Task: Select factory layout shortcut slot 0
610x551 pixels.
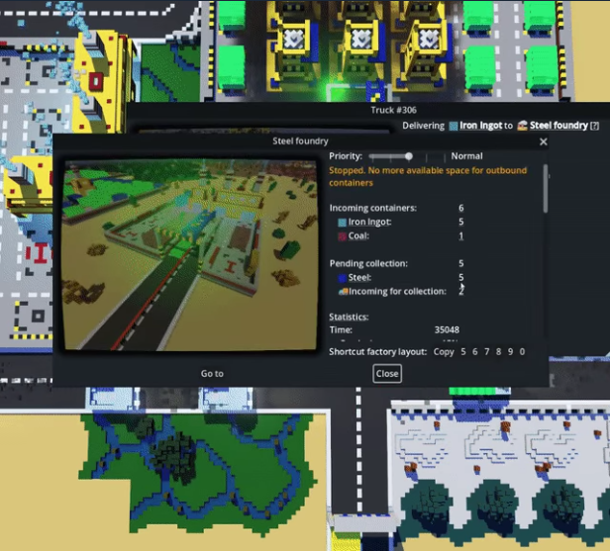Action: click(522, 352)
